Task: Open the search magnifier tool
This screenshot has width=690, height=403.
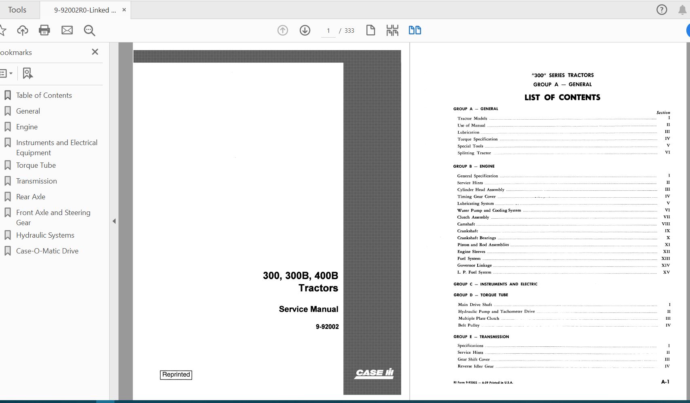Action: pyautogui.click(x=89, y=30)
